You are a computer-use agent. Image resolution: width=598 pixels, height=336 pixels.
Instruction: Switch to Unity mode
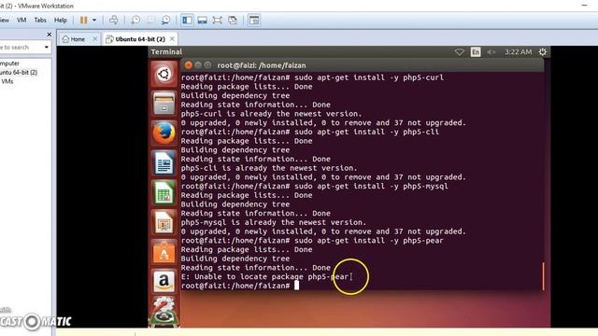pos(233,21)
